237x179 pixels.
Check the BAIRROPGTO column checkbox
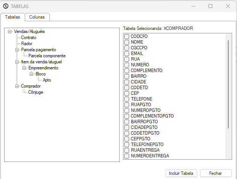[126, 122]
